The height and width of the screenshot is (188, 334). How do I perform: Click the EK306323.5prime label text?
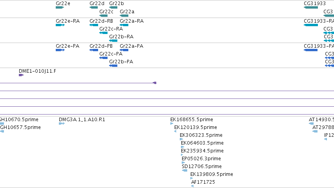pos(201,135)
